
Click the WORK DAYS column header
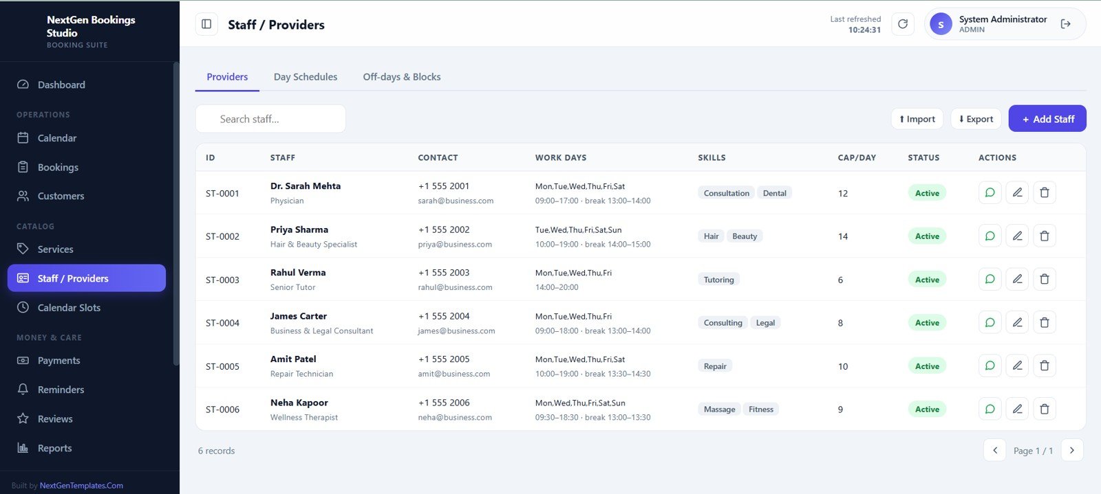point(561,157)
